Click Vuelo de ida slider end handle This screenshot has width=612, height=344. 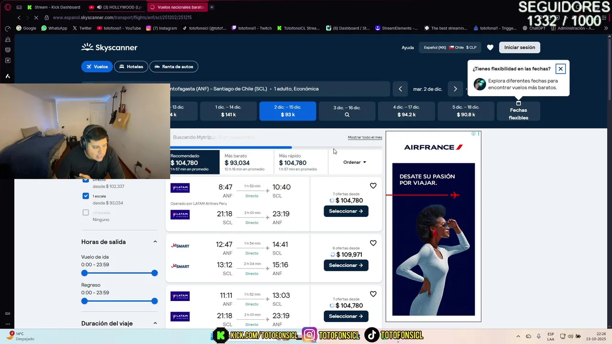click(154, 273)
